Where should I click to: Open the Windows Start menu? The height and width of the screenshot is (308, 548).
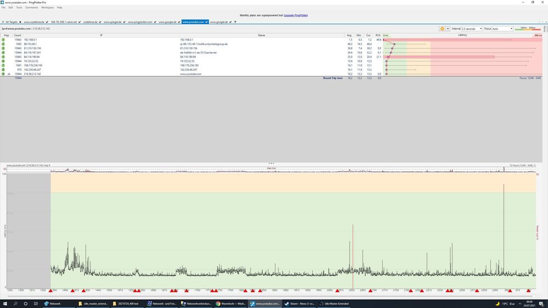point(5,304)
